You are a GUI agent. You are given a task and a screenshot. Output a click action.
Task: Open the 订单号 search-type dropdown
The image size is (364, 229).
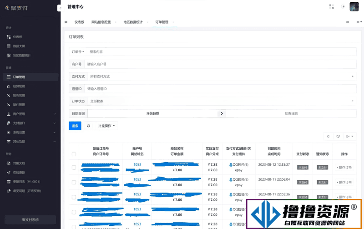[78, 52]
